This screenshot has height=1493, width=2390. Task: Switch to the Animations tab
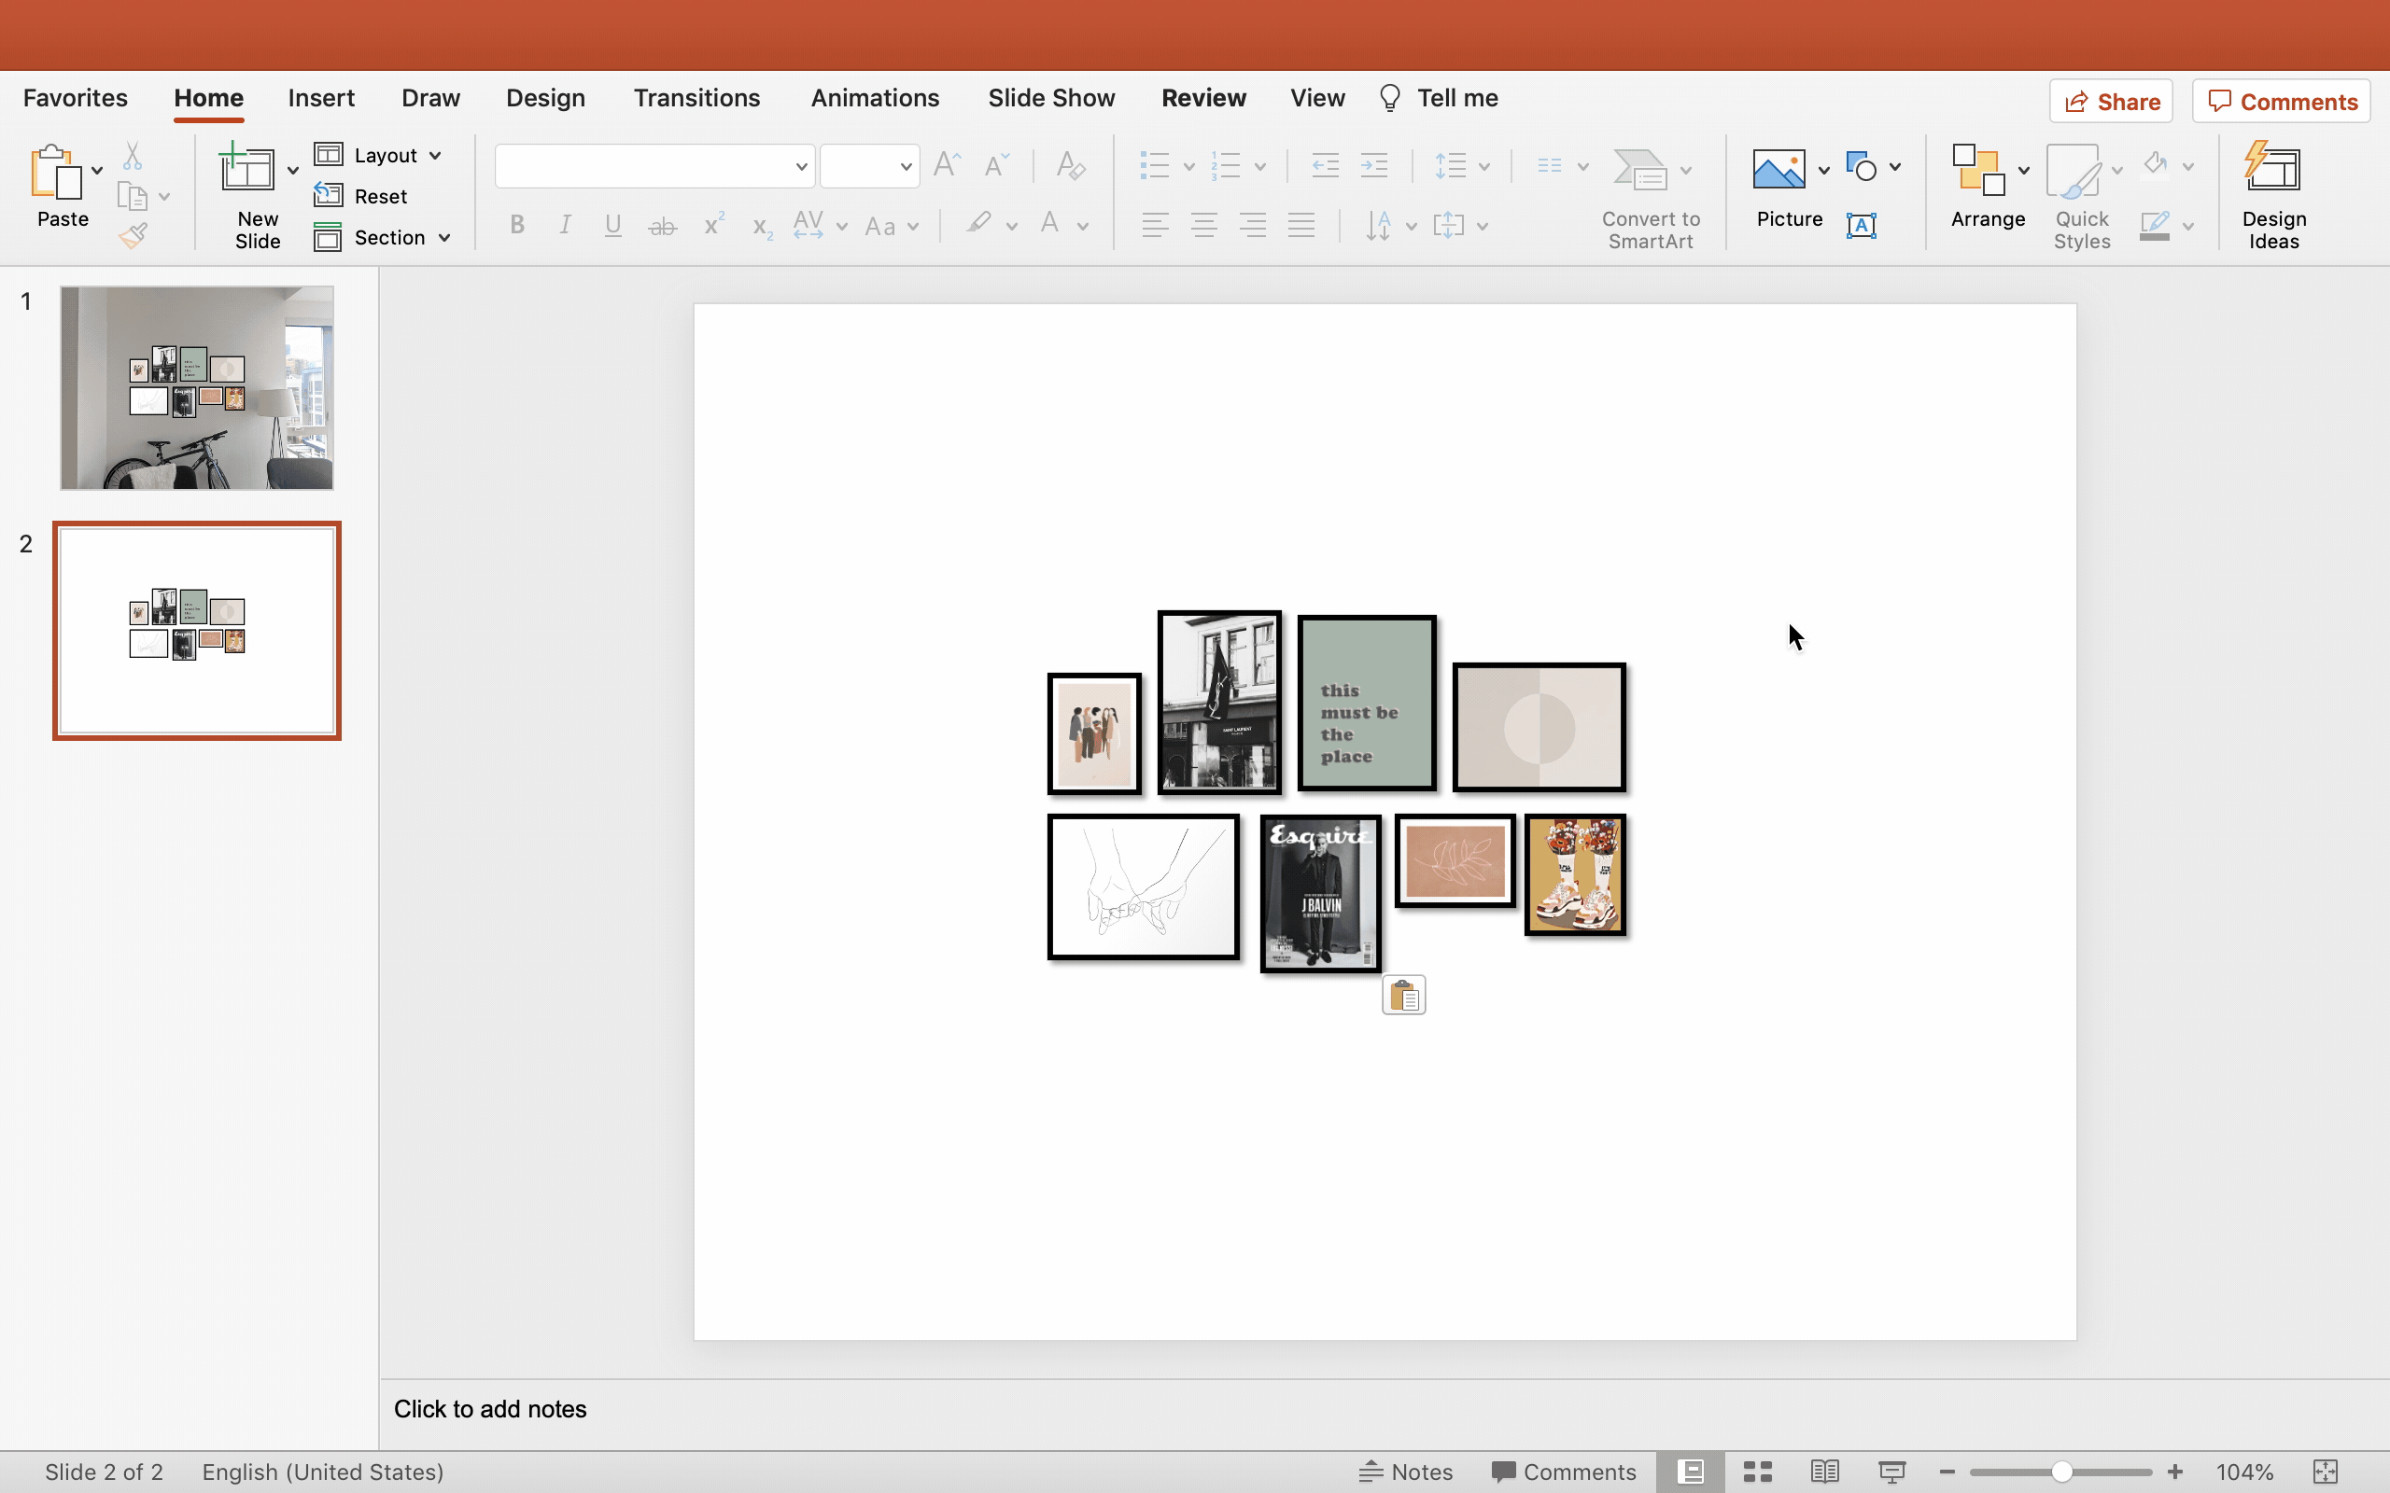click(874, 98)
